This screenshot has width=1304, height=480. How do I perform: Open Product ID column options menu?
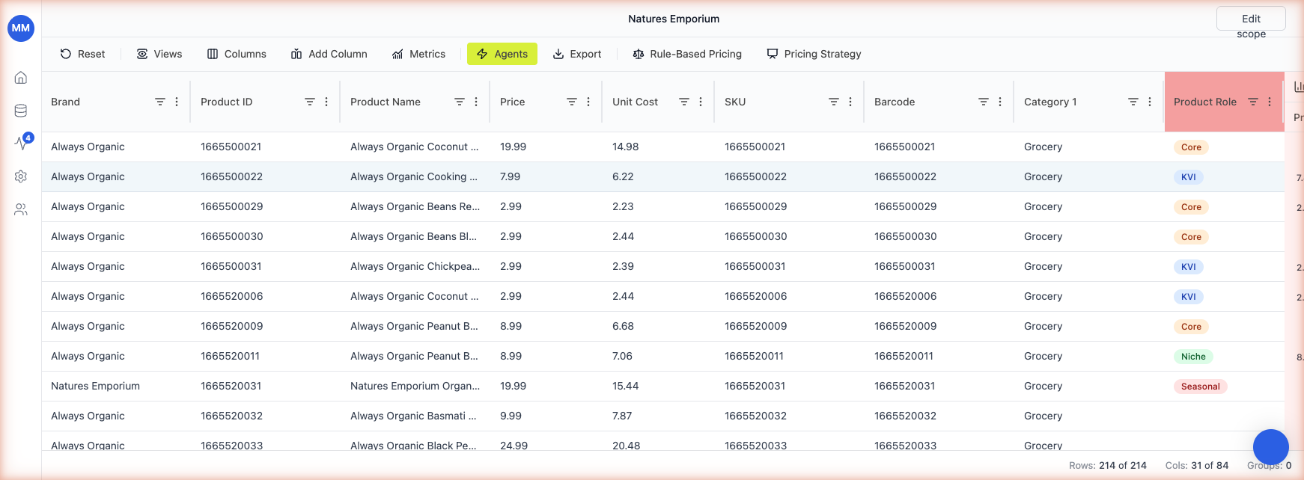click(326, 102)
